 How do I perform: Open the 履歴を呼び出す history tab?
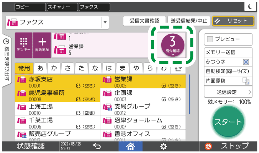7,60
